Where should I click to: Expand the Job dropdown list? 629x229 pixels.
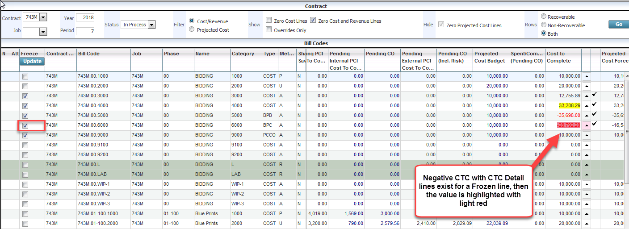pyautogui.click(x=43, y=32)
